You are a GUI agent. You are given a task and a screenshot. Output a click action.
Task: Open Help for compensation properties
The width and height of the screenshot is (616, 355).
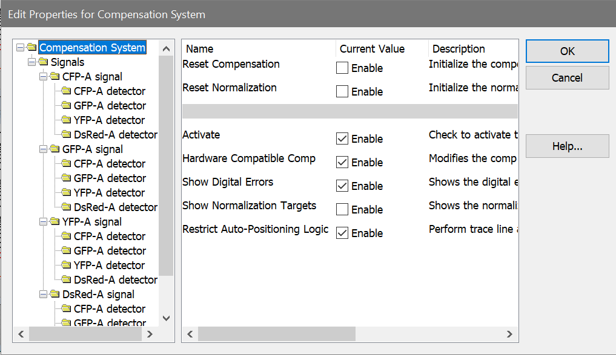tap(567, 146)
